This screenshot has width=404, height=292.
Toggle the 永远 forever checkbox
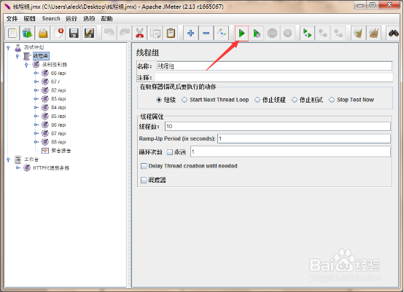click(169, 152)
